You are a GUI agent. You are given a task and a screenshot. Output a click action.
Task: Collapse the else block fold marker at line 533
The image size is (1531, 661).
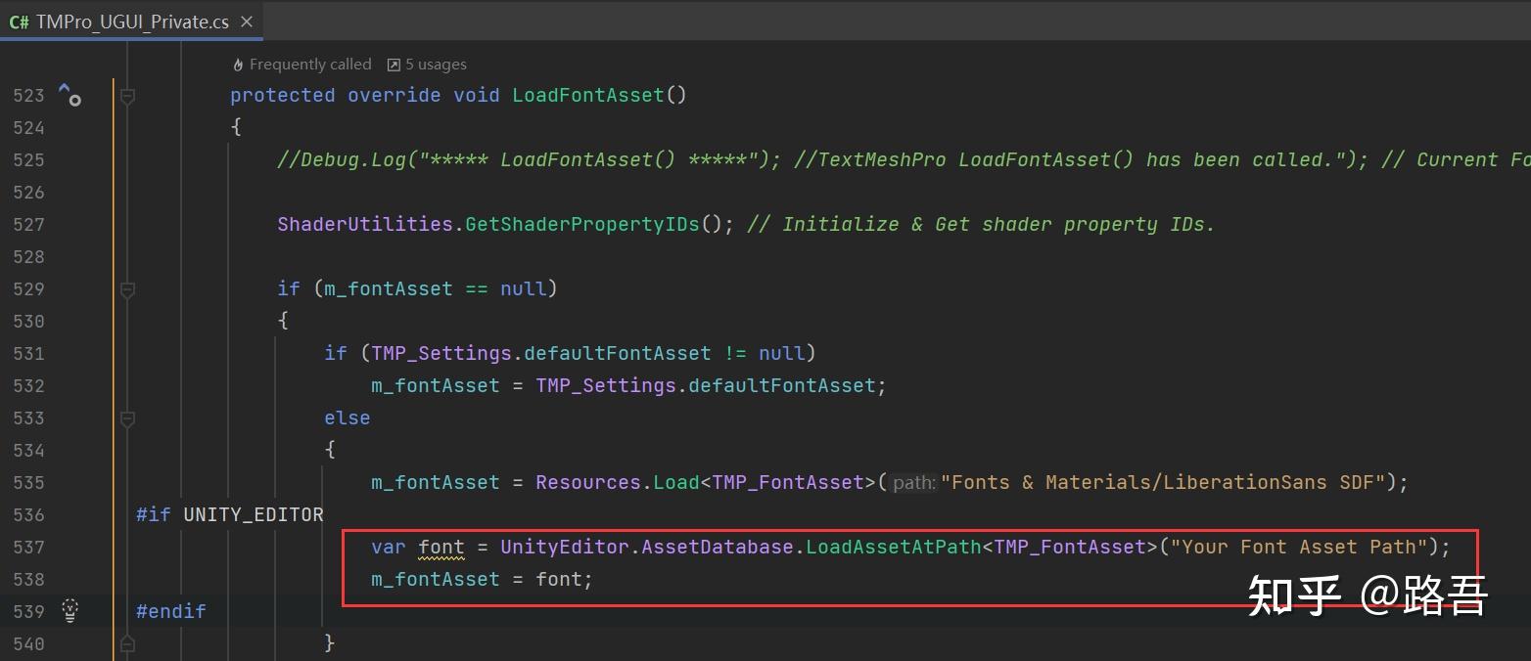tap(127, 419)
